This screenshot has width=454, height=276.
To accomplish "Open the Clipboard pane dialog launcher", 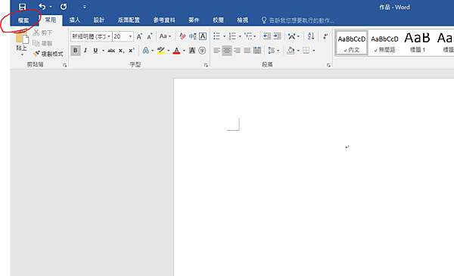I will (x=64, y=65).
